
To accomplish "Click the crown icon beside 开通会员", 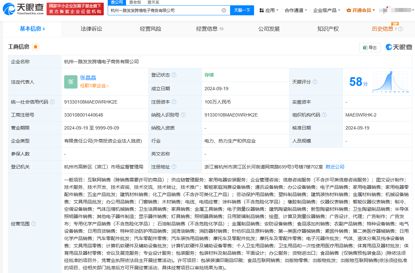I will (349, 10).
